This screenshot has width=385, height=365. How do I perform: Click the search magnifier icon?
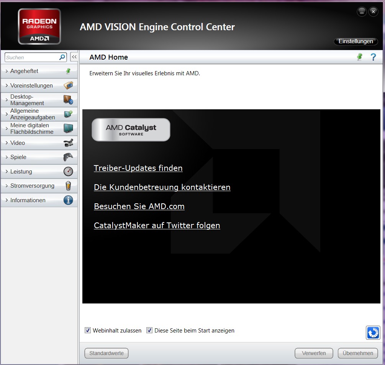pos(62,57)
